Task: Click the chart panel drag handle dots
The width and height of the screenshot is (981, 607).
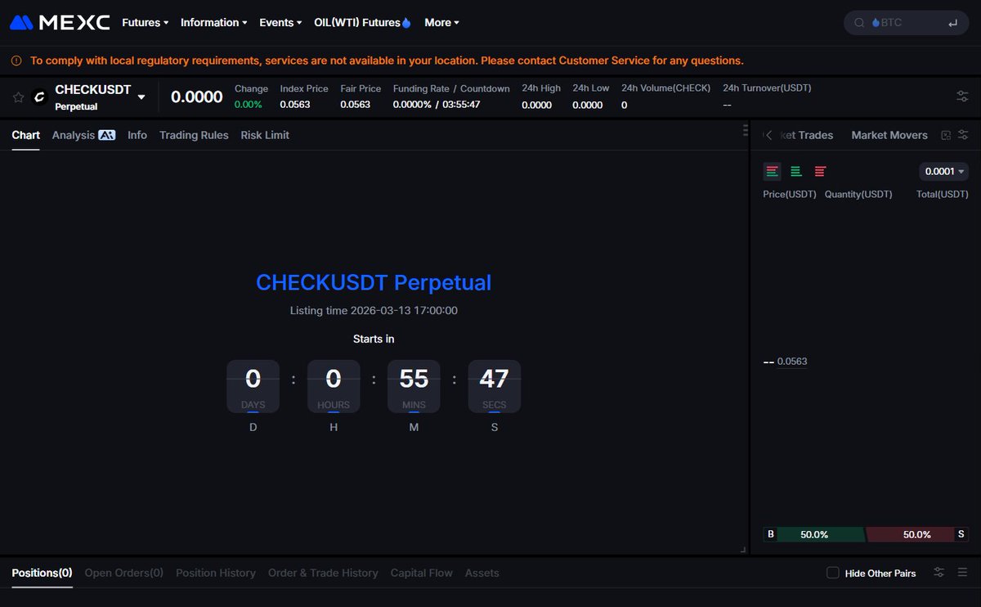Action: coord(745,130)
